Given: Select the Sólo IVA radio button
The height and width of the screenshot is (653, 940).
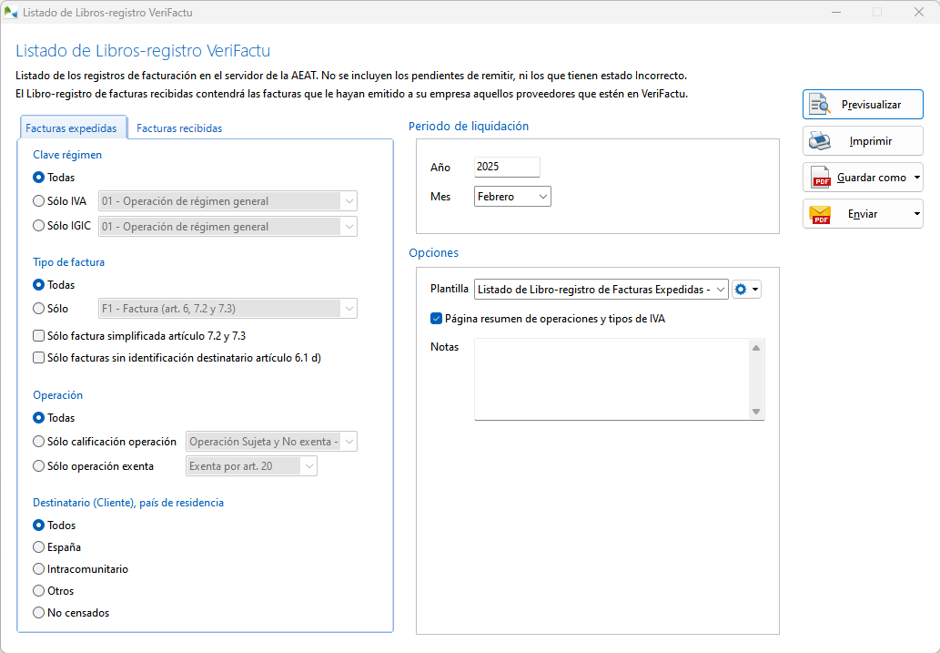Looking at the screenshot, I should pyautogui.click(x=38, y=201).
